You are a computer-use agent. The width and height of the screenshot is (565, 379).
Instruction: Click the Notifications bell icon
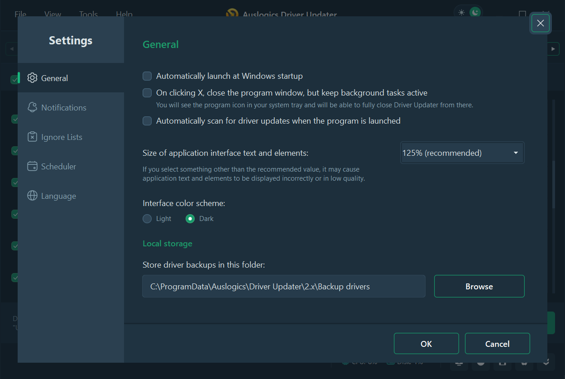point(32,107)
